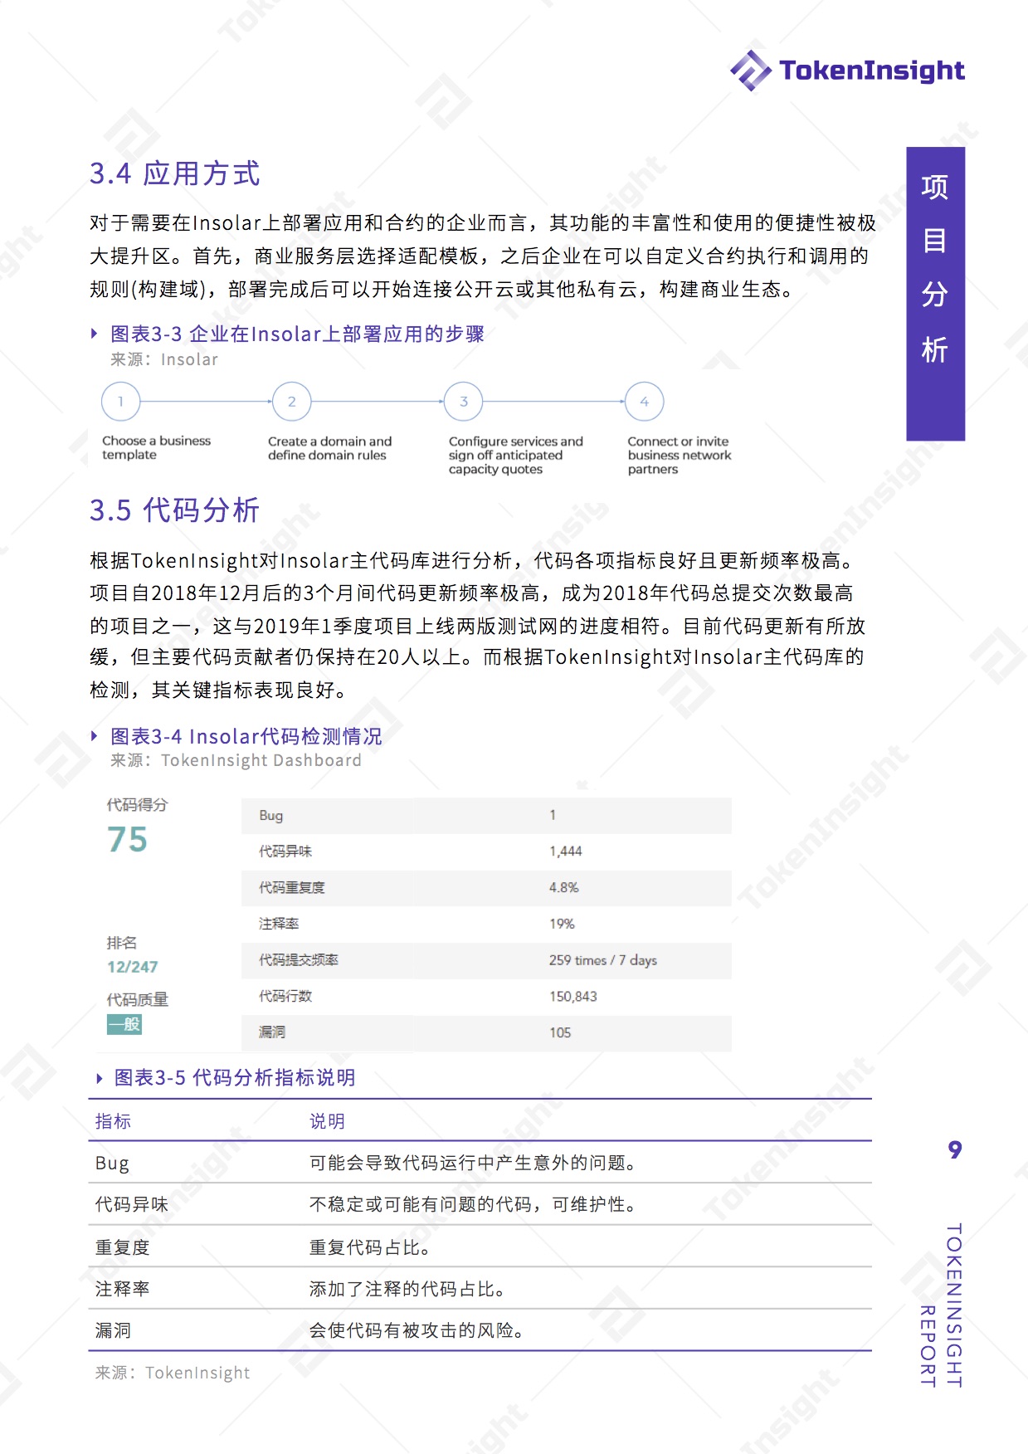Click the caption 图表3-5 代码分析指标说明
Screen dimensions: 1028x1454
[x=235, y=1077]
